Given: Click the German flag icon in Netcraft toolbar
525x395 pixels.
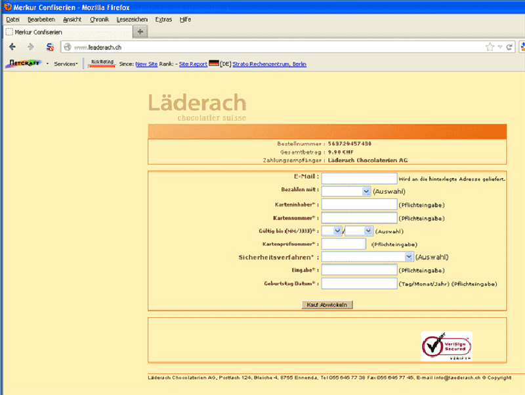Looking at the screenshot, I should pos(214,63).
